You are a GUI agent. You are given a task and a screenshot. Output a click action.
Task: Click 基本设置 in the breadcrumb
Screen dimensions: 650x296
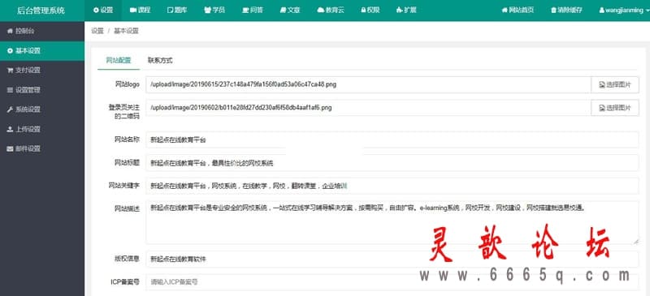tap(126, 31)
